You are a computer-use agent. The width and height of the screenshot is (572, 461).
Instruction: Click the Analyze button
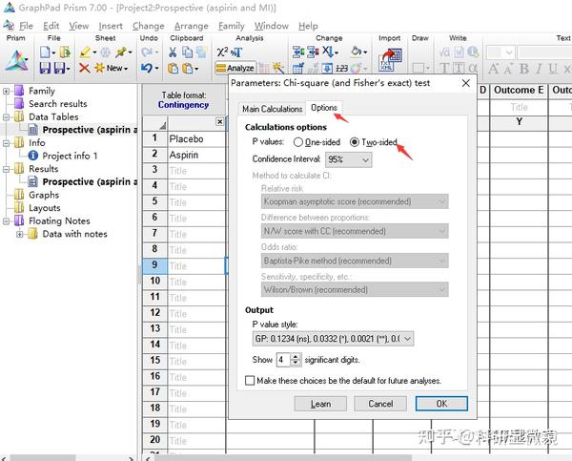(235, 68)
